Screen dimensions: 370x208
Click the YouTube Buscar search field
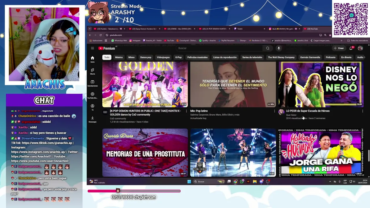(x=220, y=48)
